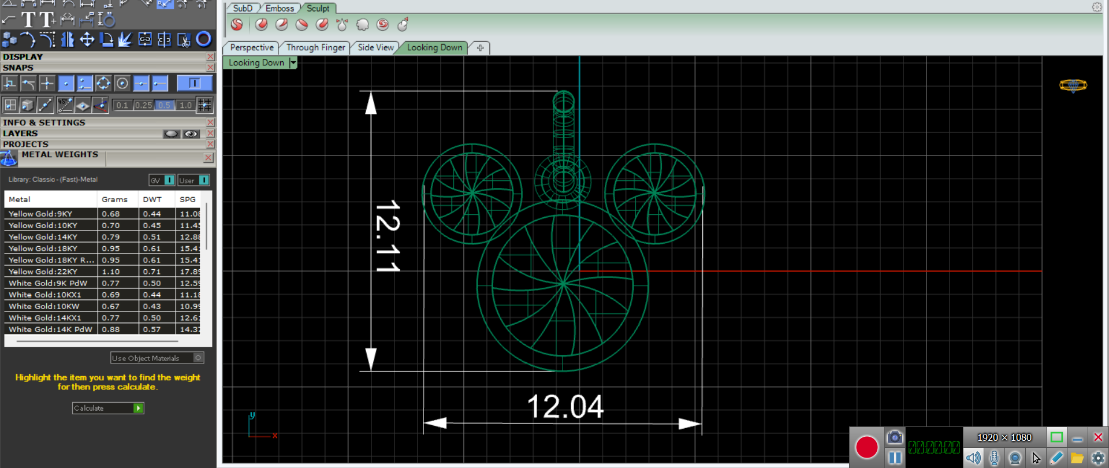Take a screenshot with the camera icon
1109x468 pixels.
894,437
